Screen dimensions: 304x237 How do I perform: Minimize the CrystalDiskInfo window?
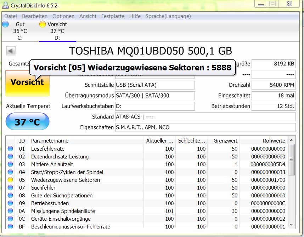point(261,4)
